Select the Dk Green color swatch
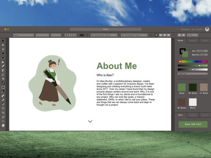This screenshot has width=211, height=158. 193,87
